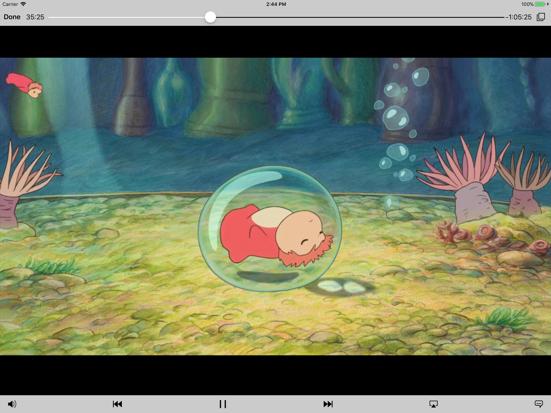Open subtitles and audio options
The width and height of the screenshot is (551, 413).
[x=539, y=404]
